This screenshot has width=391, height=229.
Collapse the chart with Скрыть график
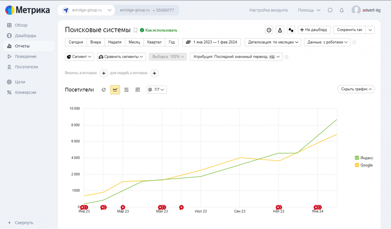pos(356,89)
